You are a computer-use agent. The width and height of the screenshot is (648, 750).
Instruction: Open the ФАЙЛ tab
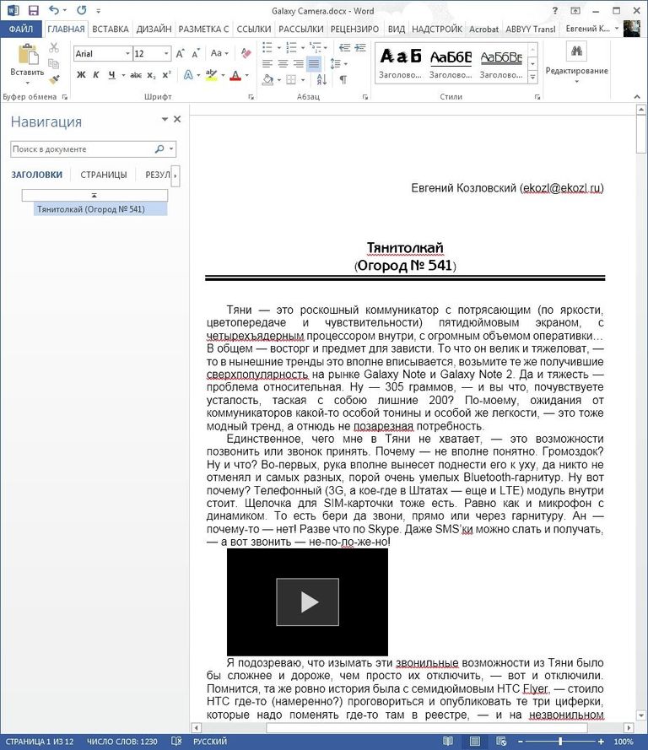pos(21,29)
